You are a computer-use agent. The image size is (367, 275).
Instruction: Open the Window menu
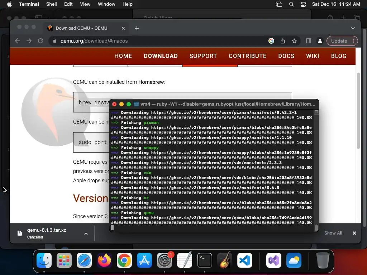pyautogui.click(x=106, y=4)
